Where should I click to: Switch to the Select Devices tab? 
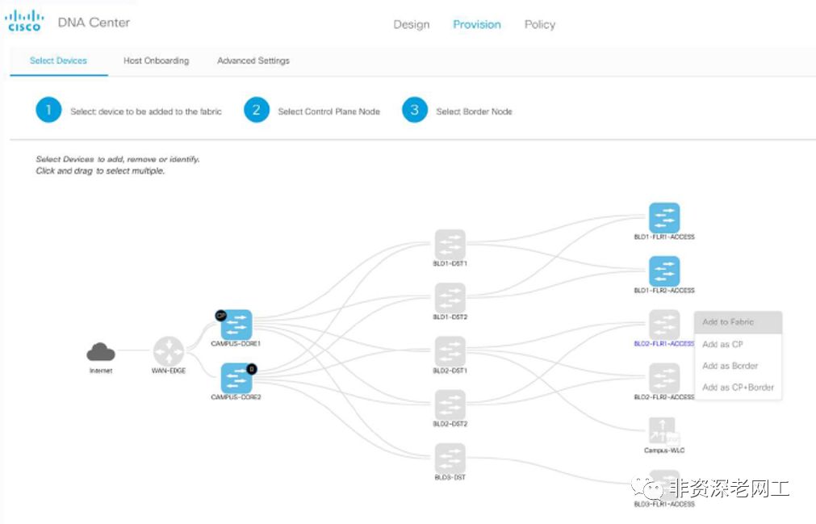coord(58,61)
